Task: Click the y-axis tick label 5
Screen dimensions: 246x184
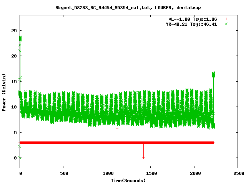Action: pos(15,133)
